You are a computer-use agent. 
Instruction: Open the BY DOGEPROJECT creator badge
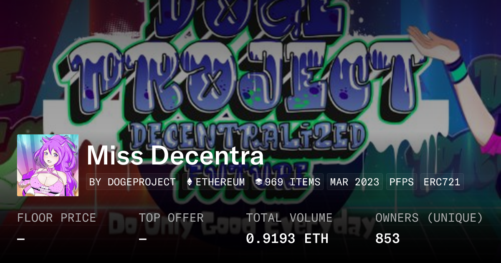pyautogui.click(x=132, y=182)
